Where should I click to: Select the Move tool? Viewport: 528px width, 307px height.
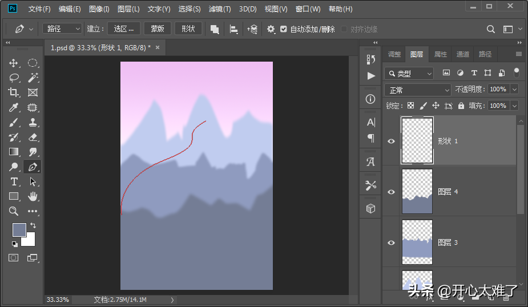14,63
